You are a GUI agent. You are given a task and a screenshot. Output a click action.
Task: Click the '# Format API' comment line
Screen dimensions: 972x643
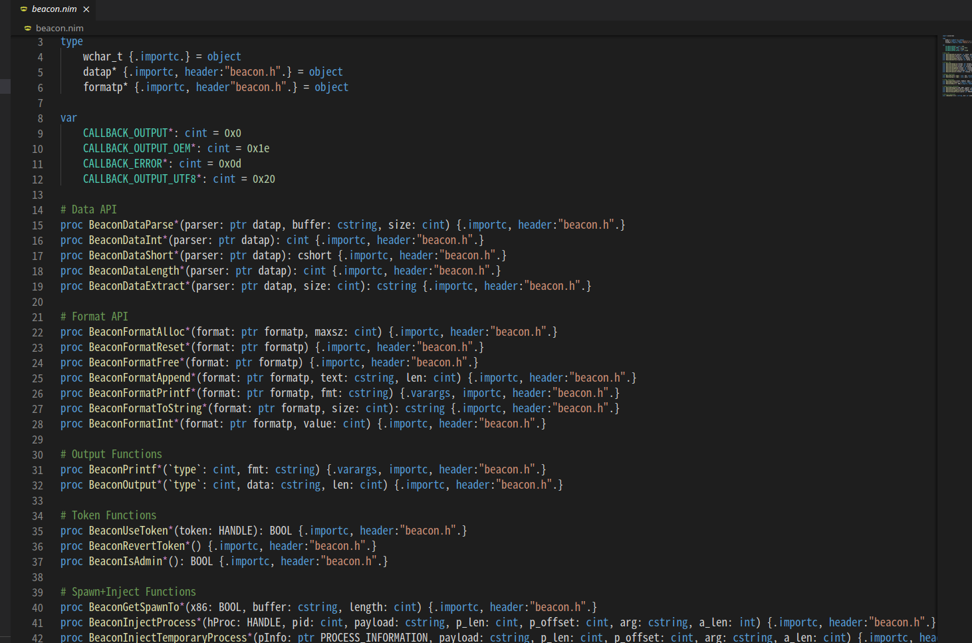(x=94, y=317)
